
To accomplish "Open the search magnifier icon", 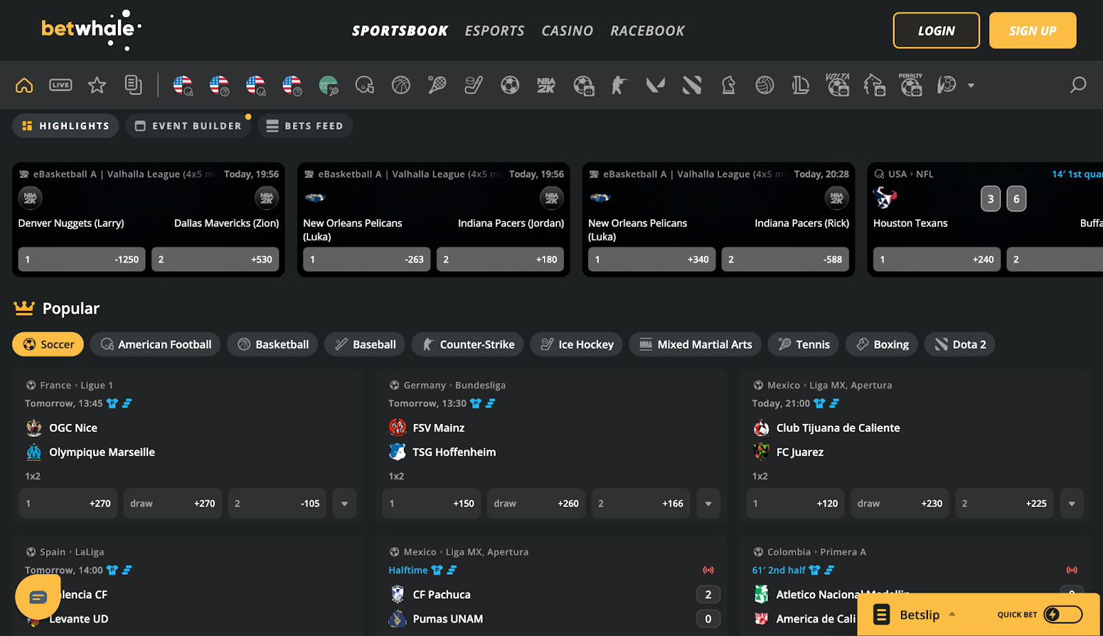I will pyautogui.click(x=1077, y=85).
